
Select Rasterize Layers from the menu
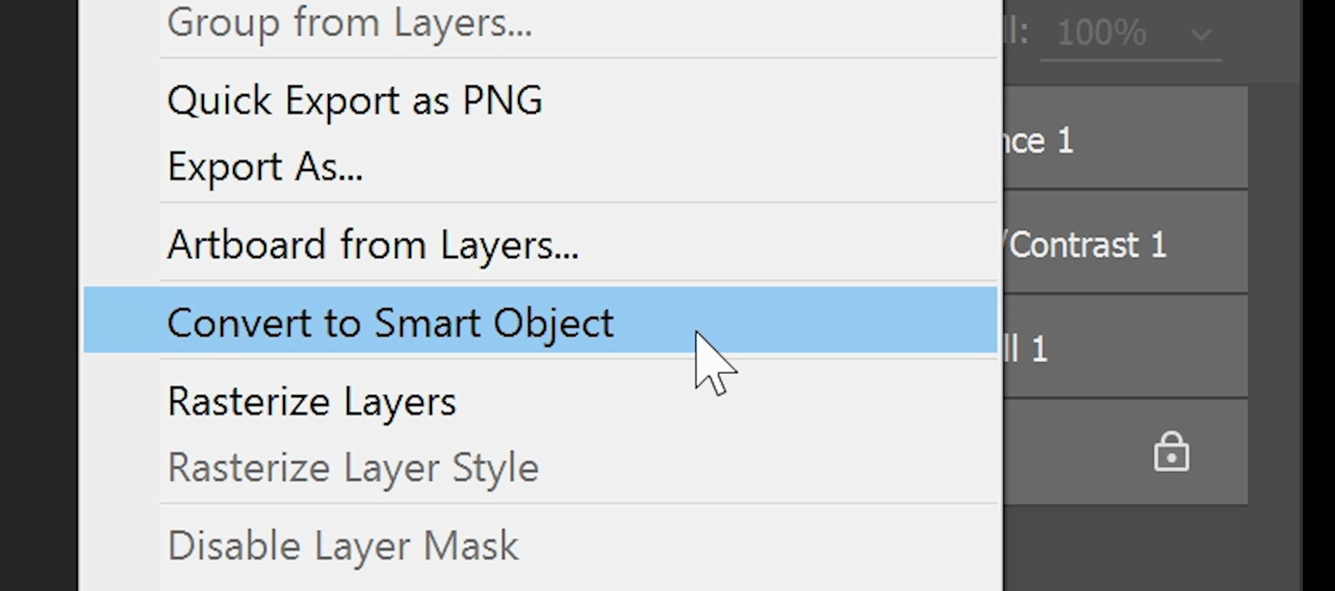click(x=311, y=402)
